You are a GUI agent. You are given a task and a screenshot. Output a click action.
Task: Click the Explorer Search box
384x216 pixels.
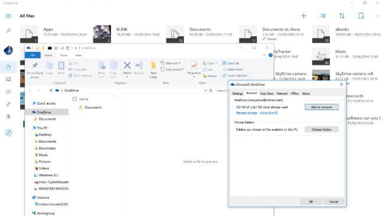point(222,91)
